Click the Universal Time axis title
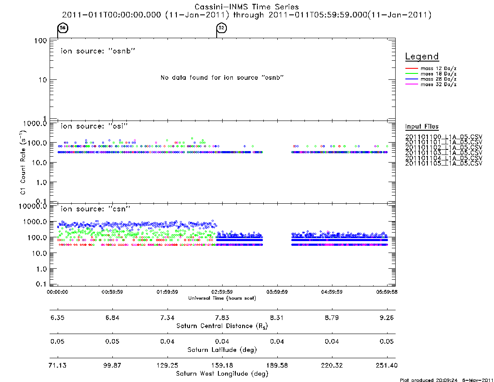 coord(222,298)
